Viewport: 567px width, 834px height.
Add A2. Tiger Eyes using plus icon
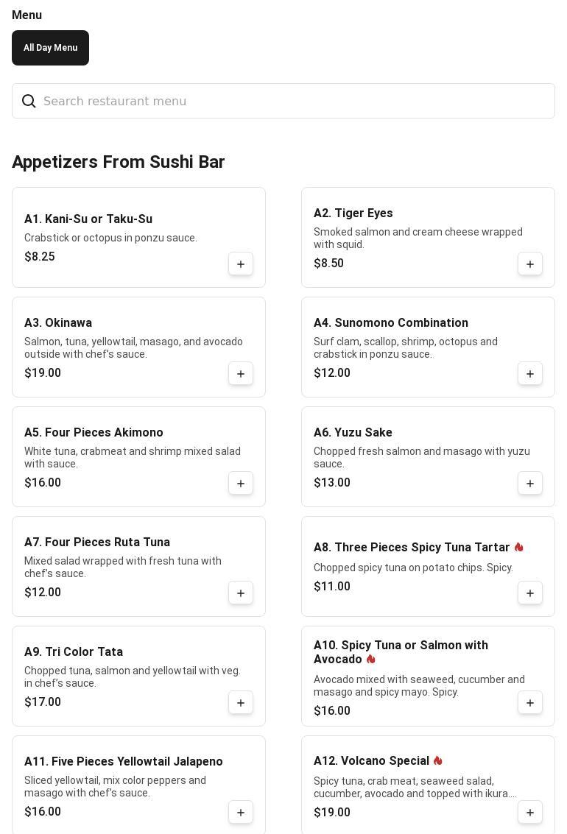(529, 264)
